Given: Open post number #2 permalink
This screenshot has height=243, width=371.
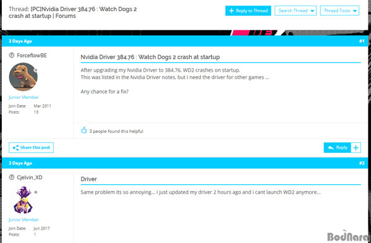Looking at the screenshot, I should pos(362,163).
